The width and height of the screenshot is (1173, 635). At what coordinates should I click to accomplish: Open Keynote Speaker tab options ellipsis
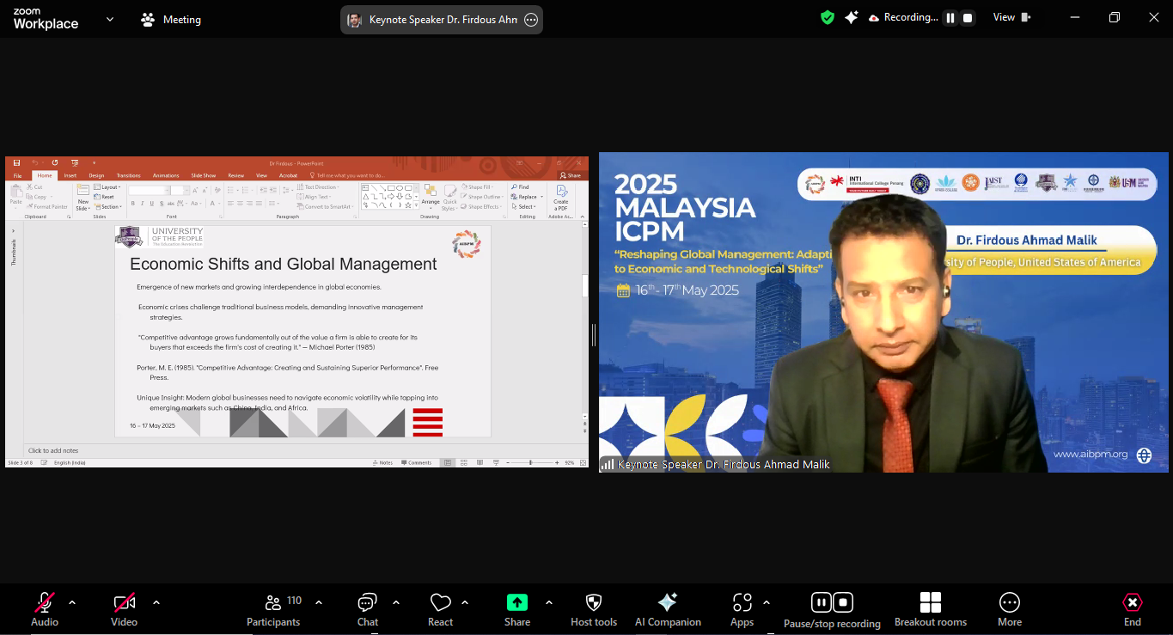(x=531, y=20)
